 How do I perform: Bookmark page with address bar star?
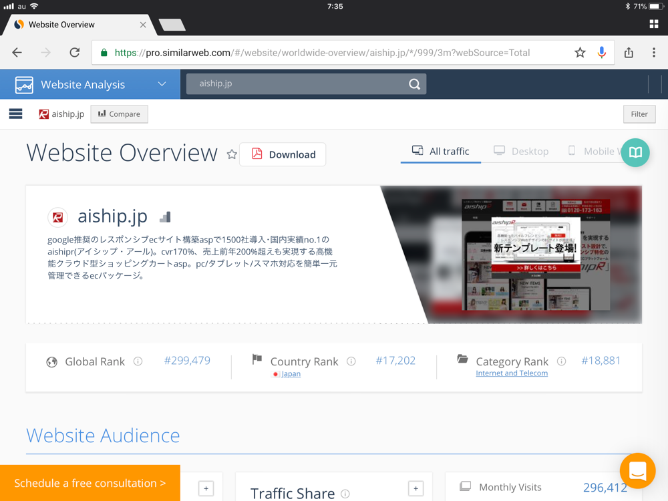[x=580, y=53]
